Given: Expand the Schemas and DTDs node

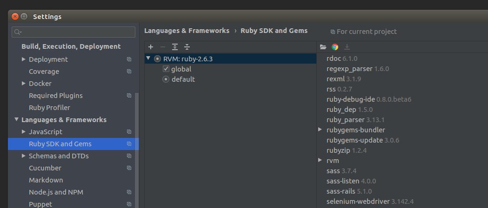Looking at the screenshot, I should 24,156.
